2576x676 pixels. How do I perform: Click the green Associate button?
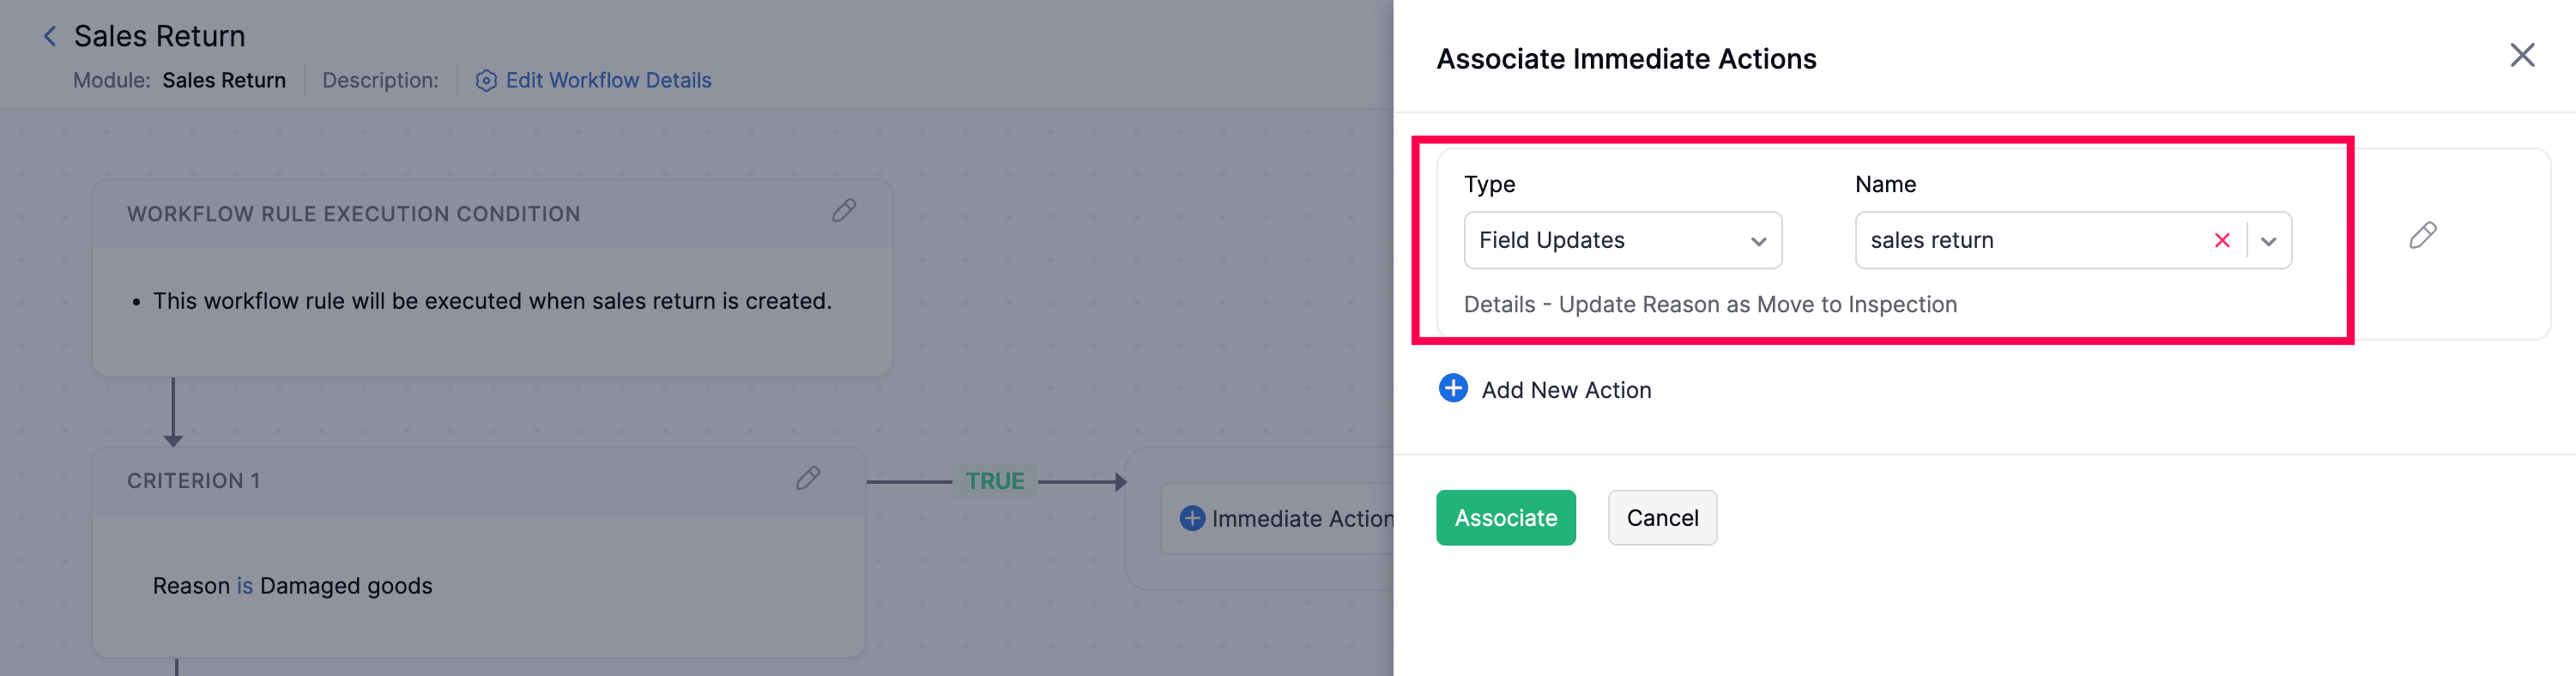click(1505, 518)
